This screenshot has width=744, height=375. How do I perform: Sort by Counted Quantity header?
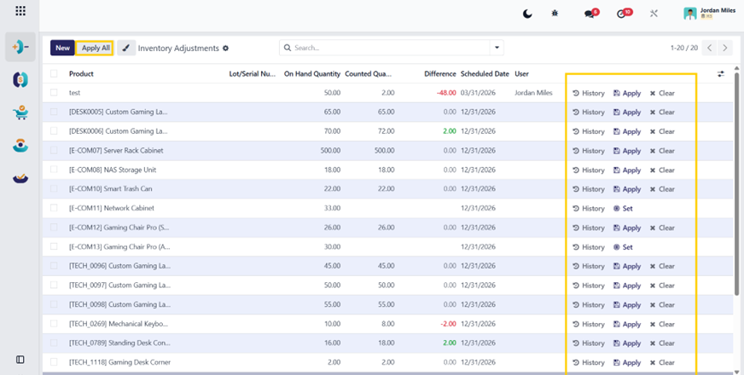[369, 74]
